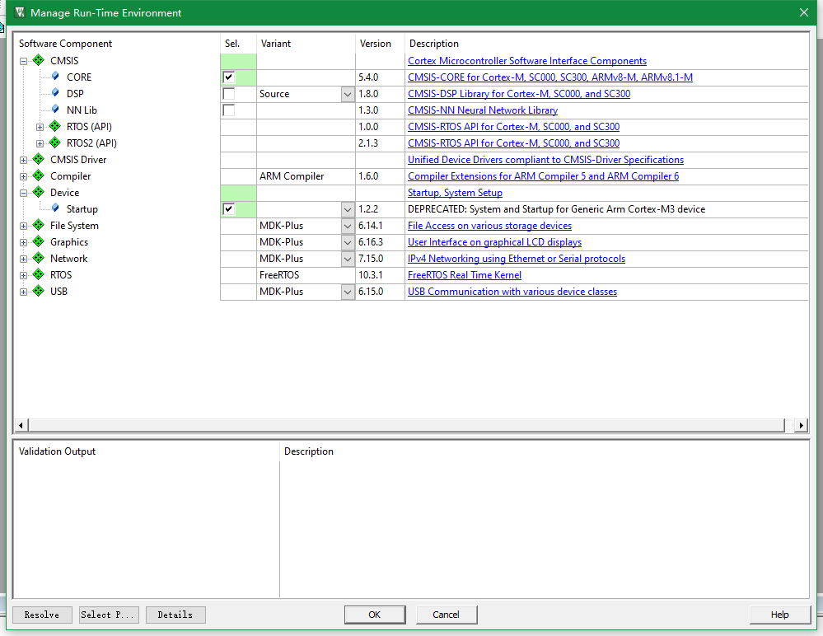
Task: Open Cortex Microcontroller Software Interface Components link
Action: click(527, 61)
